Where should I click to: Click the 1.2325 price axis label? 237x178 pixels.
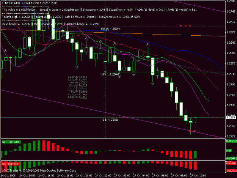pos(231,136)
